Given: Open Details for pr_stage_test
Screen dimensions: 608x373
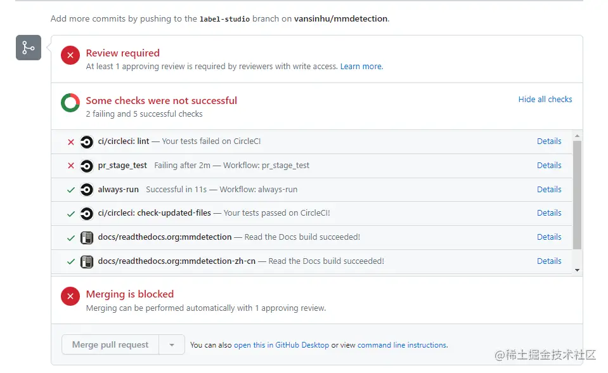Looking at the screenshot, I should tap(549, 166).
